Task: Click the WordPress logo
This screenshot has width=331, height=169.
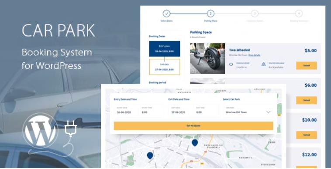Action: pos(40,131)
